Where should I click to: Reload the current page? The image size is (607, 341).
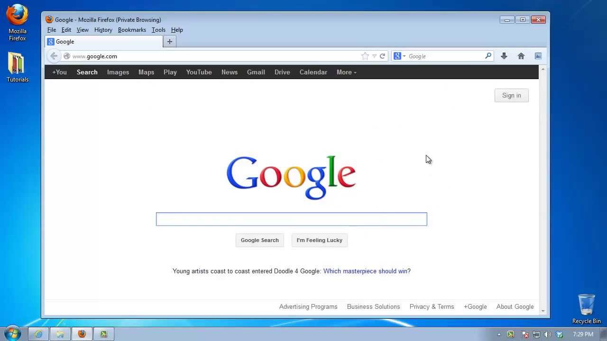click(x=382, y=56)
